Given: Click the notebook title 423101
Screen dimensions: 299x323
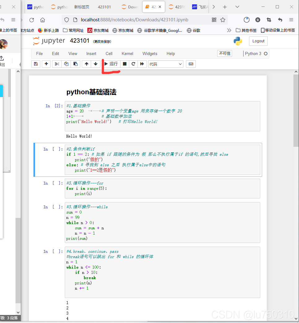Looking at the screenshot, I should click(80, 41).
